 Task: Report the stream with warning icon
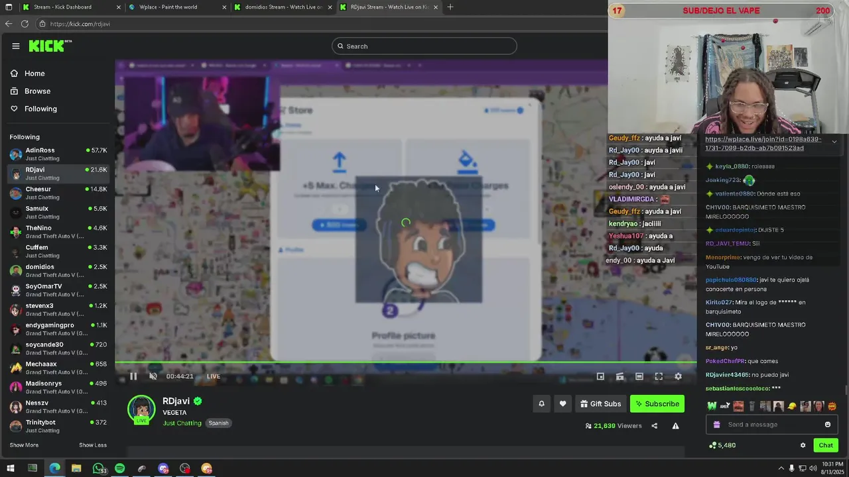coord(675,426)
